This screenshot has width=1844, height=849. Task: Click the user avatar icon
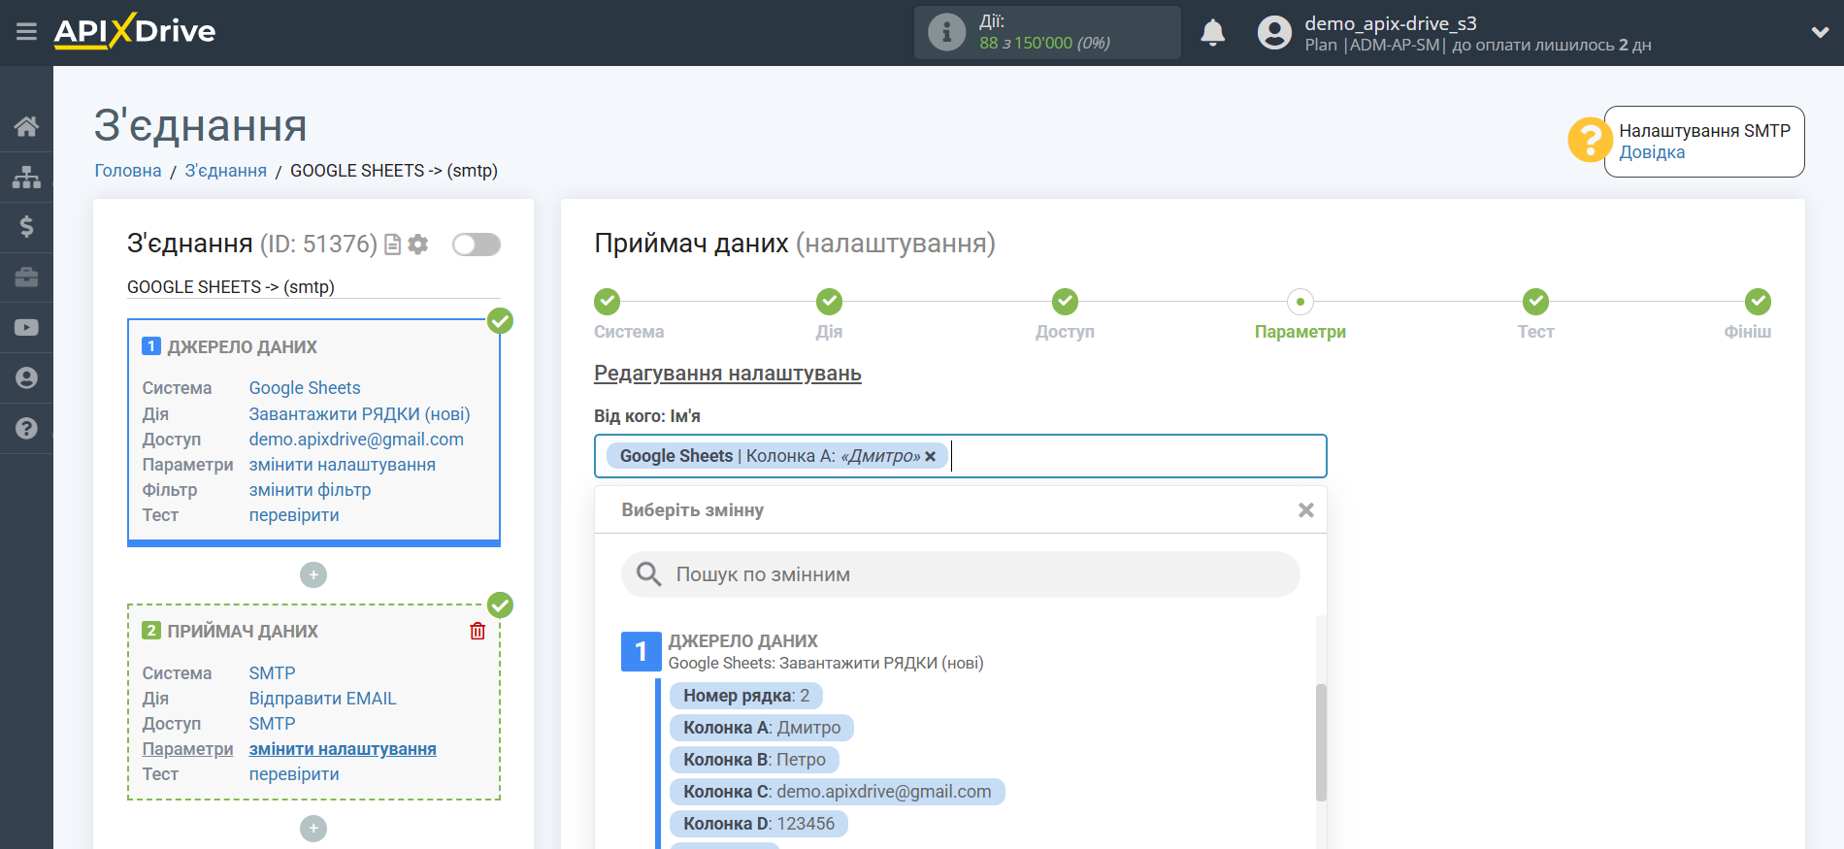coord(1274,33)
